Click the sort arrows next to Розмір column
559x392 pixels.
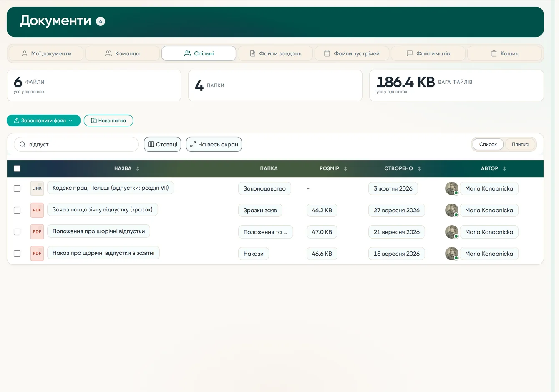click(345, 168)
